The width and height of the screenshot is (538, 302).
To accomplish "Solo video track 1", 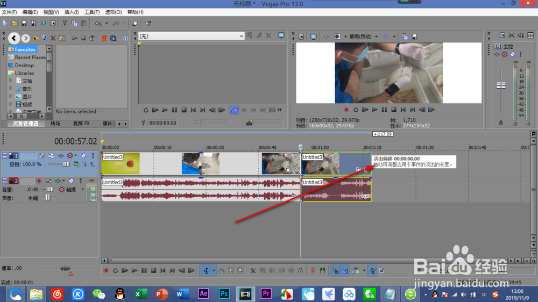I will (x=93, y=156).
